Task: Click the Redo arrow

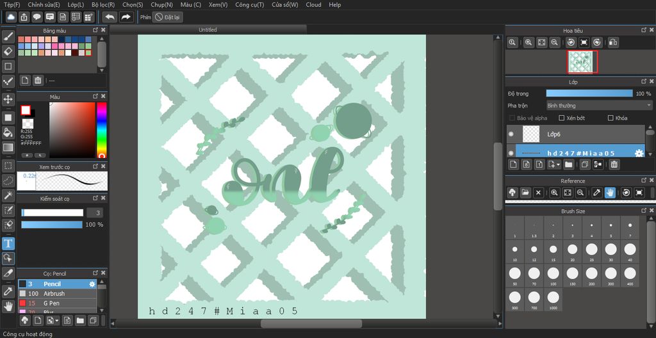Action: click(126, 17)
